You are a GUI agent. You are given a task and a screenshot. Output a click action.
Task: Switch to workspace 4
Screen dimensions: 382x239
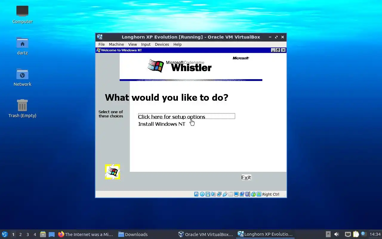[35, 234]
